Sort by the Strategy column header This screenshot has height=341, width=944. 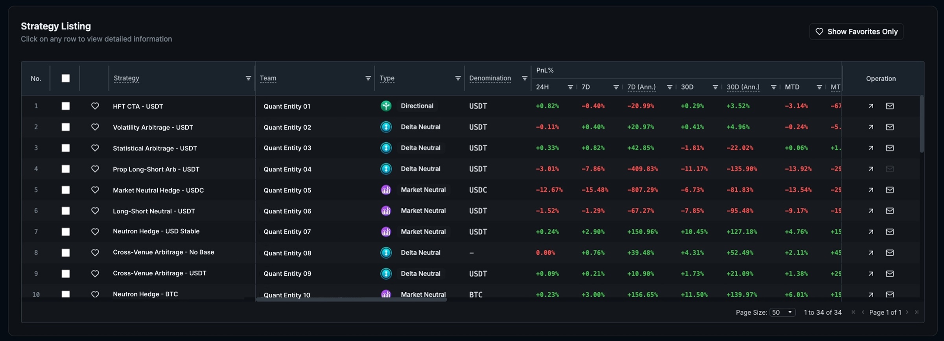(126, 78)
